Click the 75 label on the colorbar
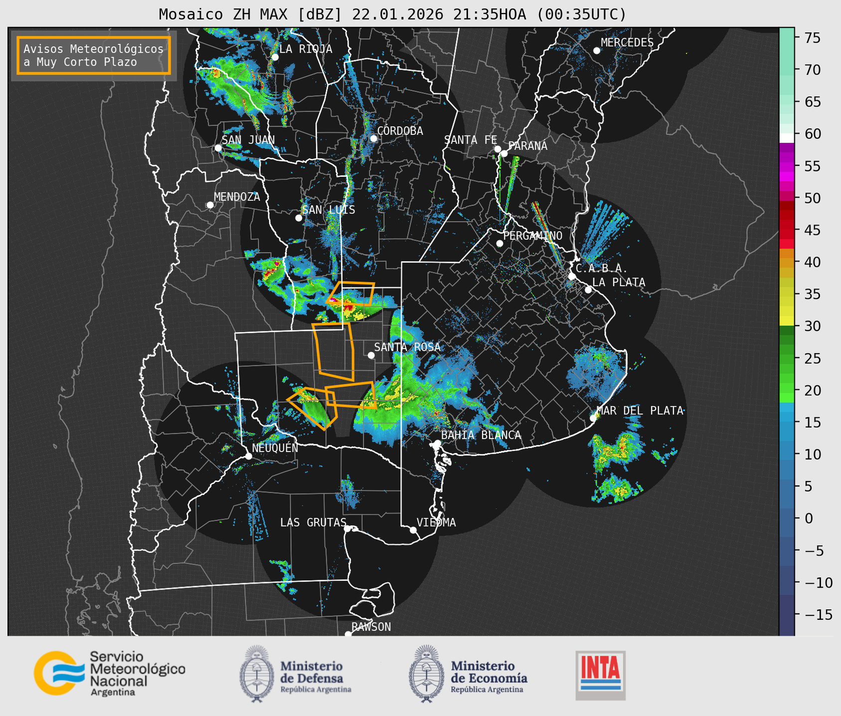This screenshot has width=841, height=716. tap(812, 38)
